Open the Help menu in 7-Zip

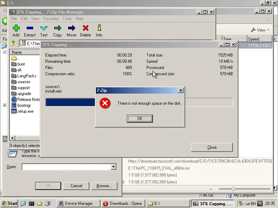80,19
